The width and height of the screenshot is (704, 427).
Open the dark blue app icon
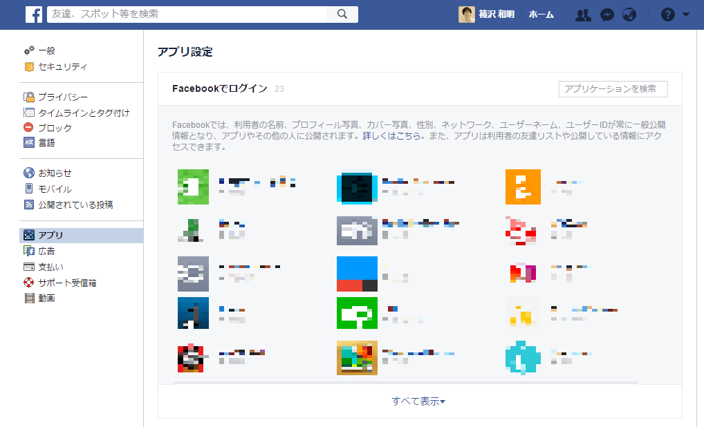193,313
